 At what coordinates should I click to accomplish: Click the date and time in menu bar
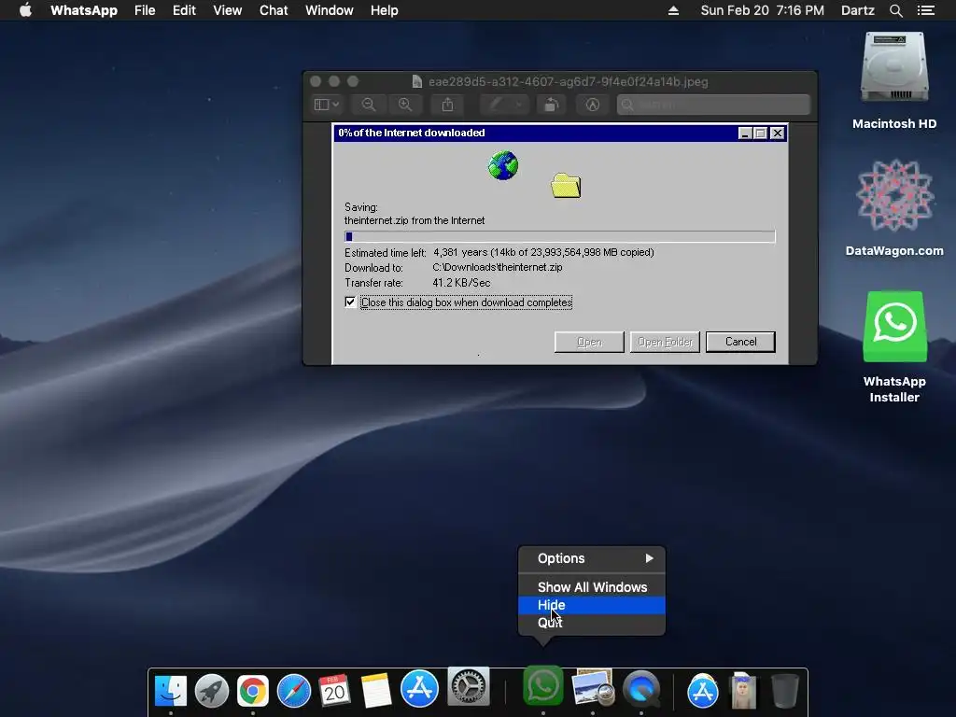point(762,10)
